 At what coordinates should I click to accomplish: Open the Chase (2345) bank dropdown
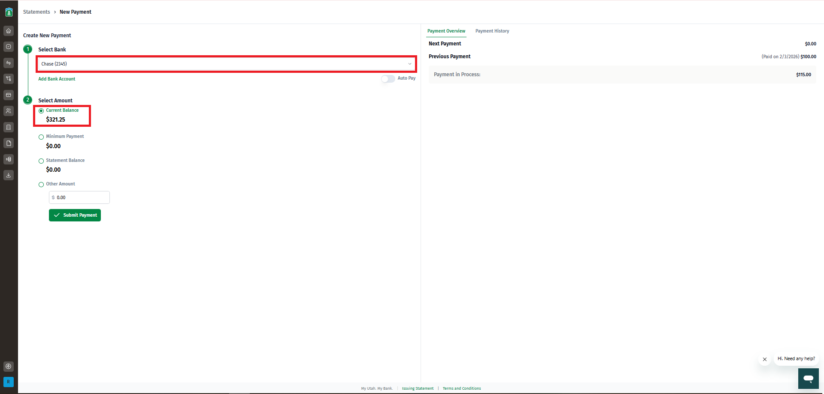click(226, 64)
